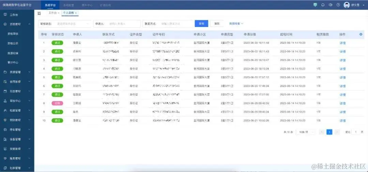Expand the 高级检索 advanced search

click(x=236, y=24)
